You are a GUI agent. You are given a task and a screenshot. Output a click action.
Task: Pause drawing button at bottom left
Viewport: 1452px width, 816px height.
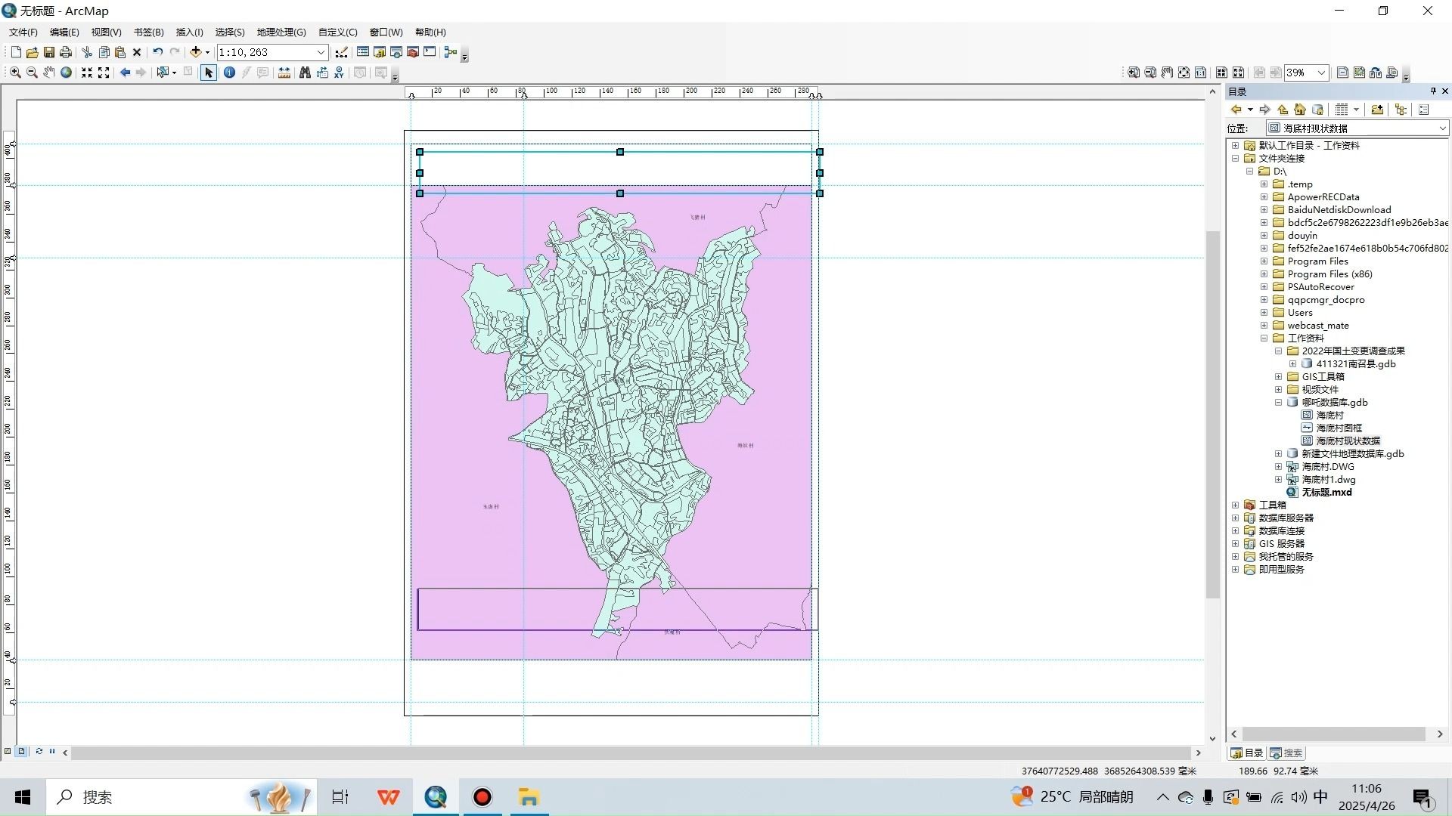pyautogui.click(x=52, y=752)
